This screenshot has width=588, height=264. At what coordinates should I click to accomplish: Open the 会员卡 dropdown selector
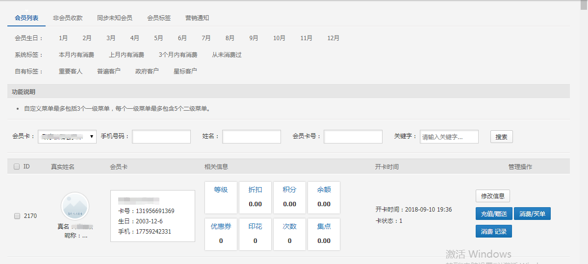(67, 137)
